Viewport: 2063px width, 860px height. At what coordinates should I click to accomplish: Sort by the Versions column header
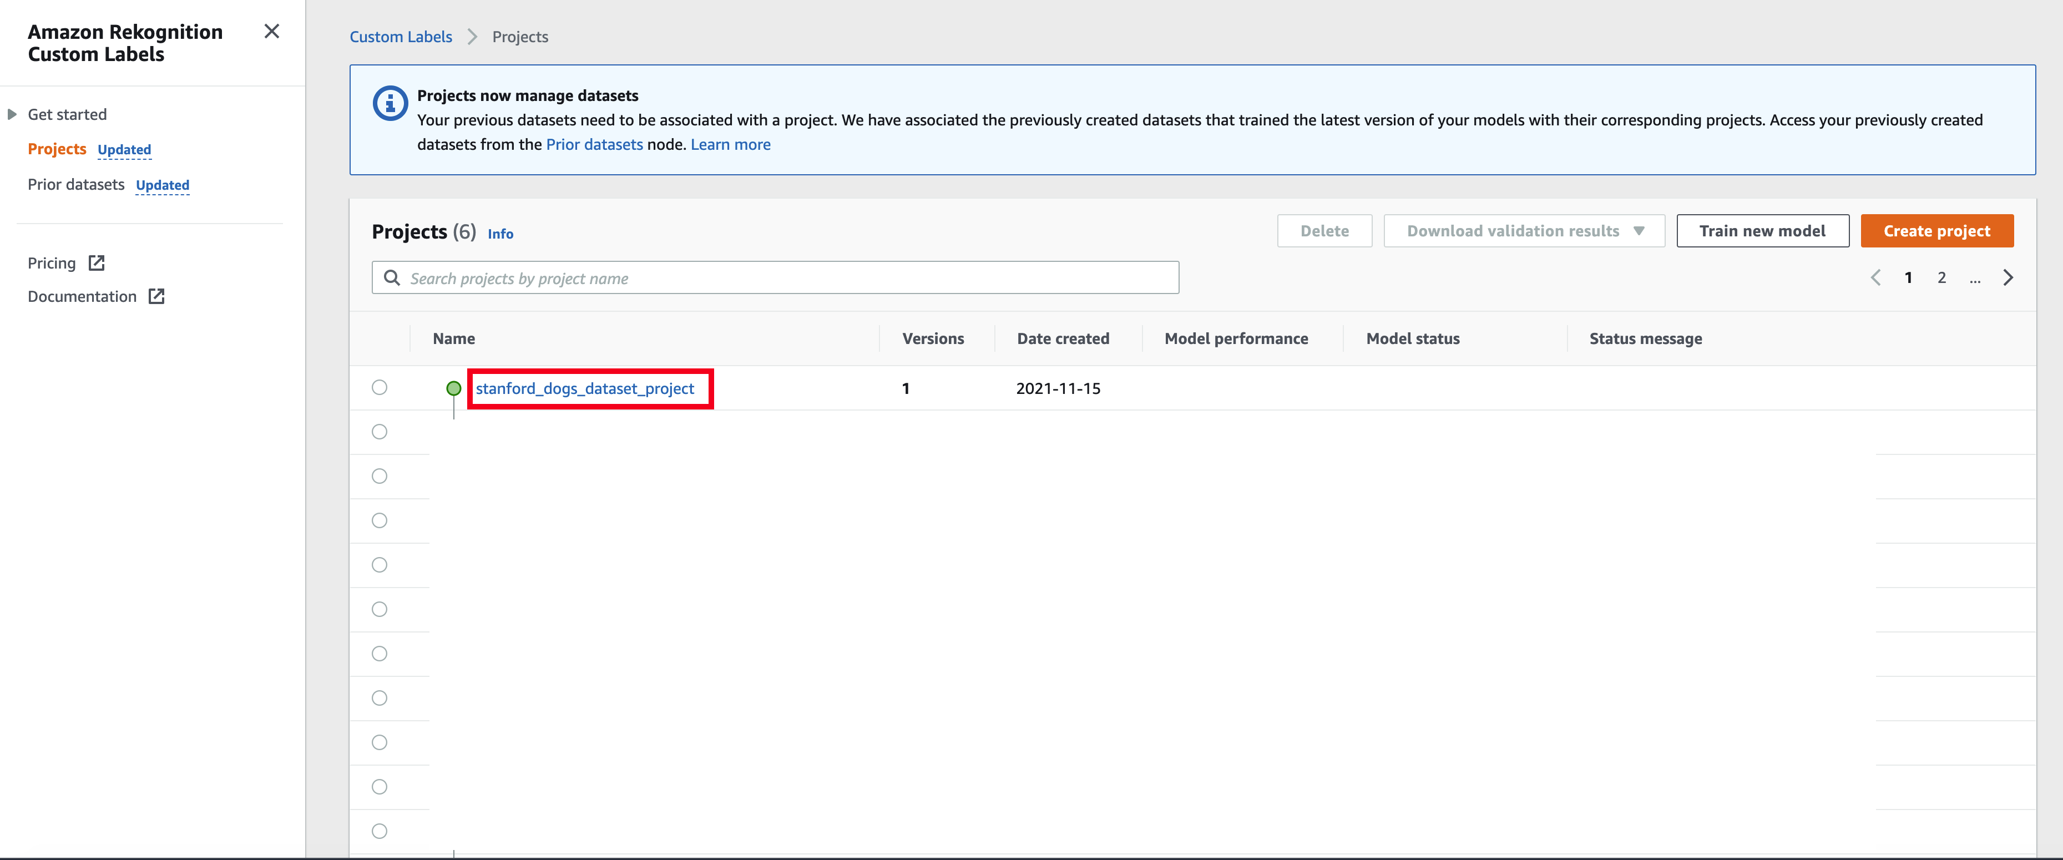(x=933, y=338)
